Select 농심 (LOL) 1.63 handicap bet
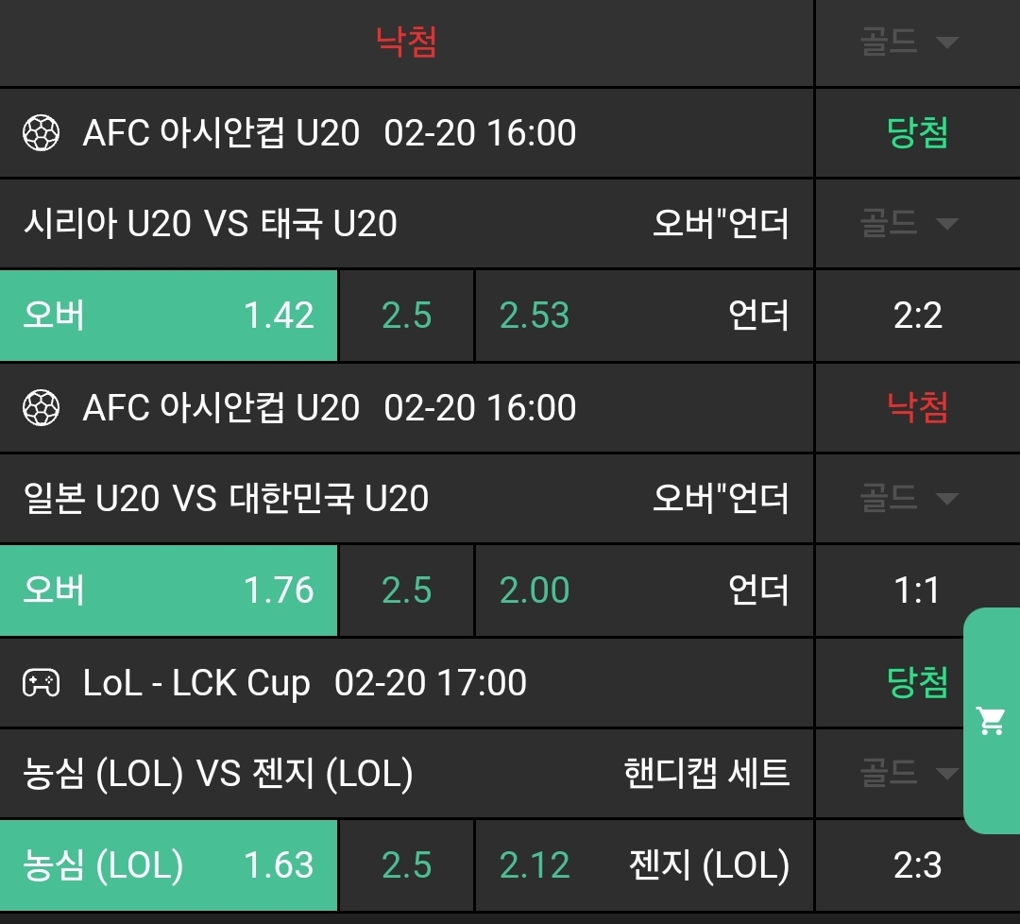 (168, 865)
